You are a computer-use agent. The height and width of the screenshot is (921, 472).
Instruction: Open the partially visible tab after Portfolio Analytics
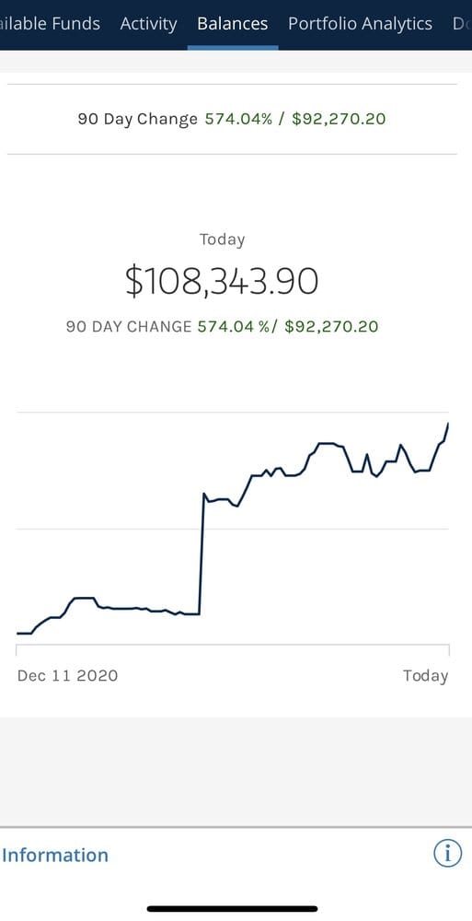(x=462, y=24)
